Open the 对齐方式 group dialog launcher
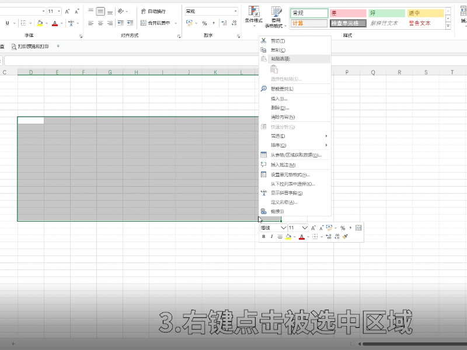The width and height of the screenshot is (467, 350). (x=179, y=36)
